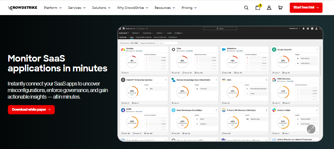Expand the Solutions navigation menu
This screenshot has height=149, width=334.
pyautogui.click(x=101, y=8)
